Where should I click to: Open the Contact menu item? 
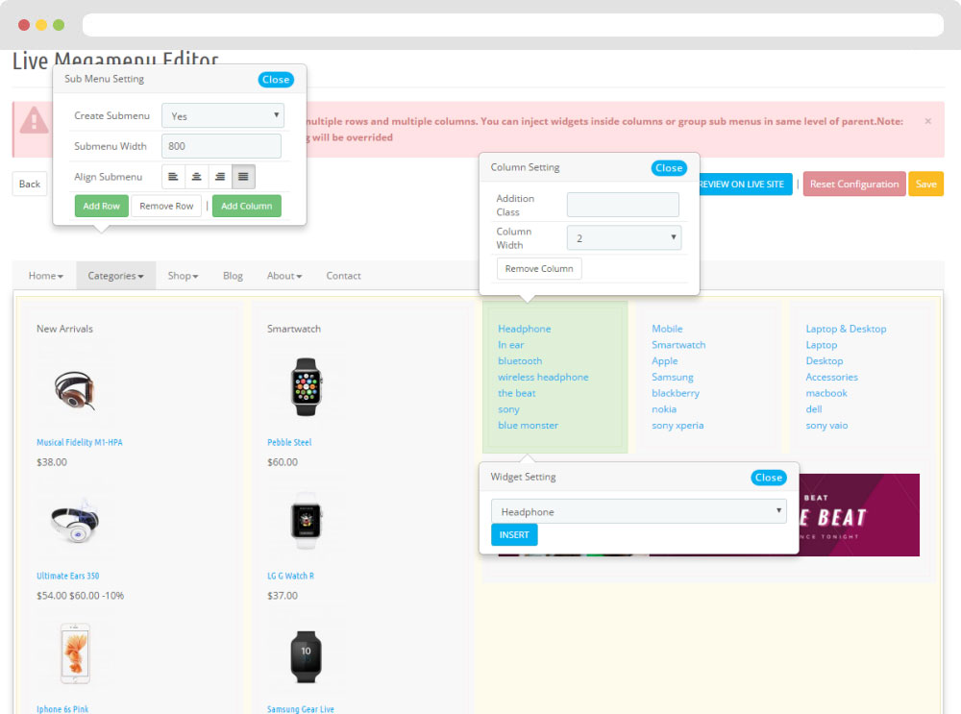343,276
